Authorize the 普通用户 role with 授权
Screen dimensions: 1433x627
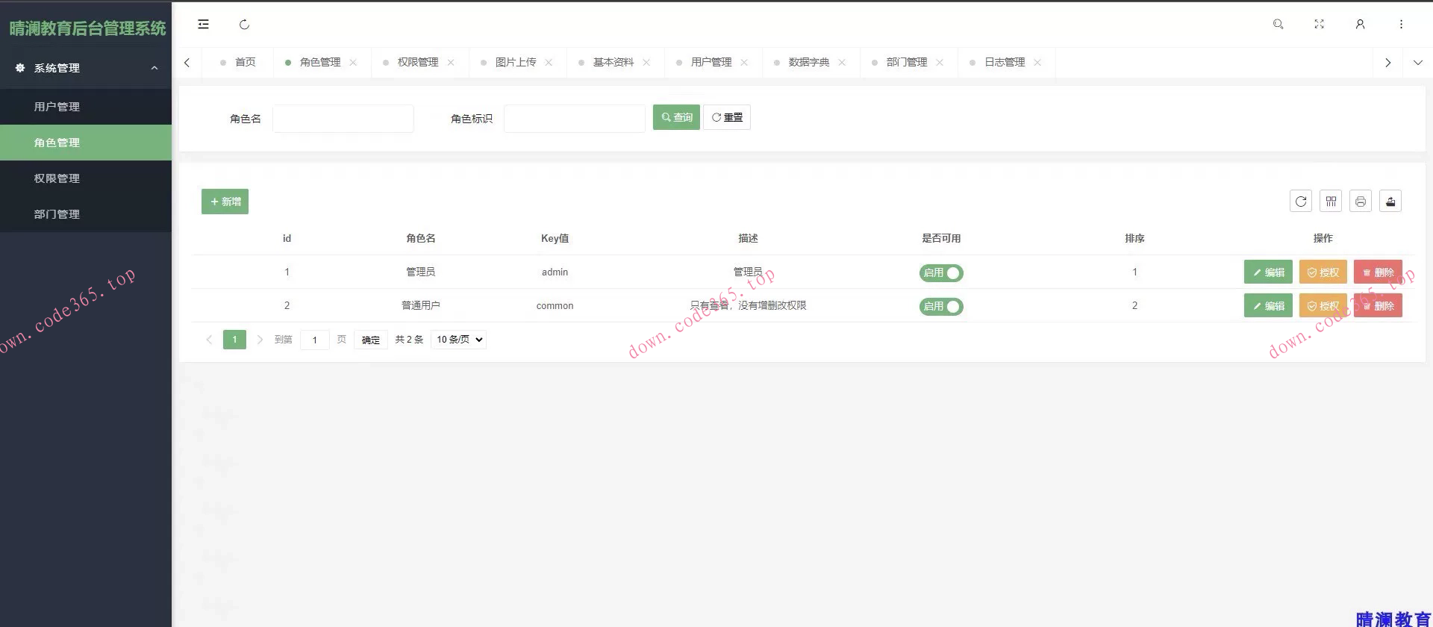pos(1323,305)
